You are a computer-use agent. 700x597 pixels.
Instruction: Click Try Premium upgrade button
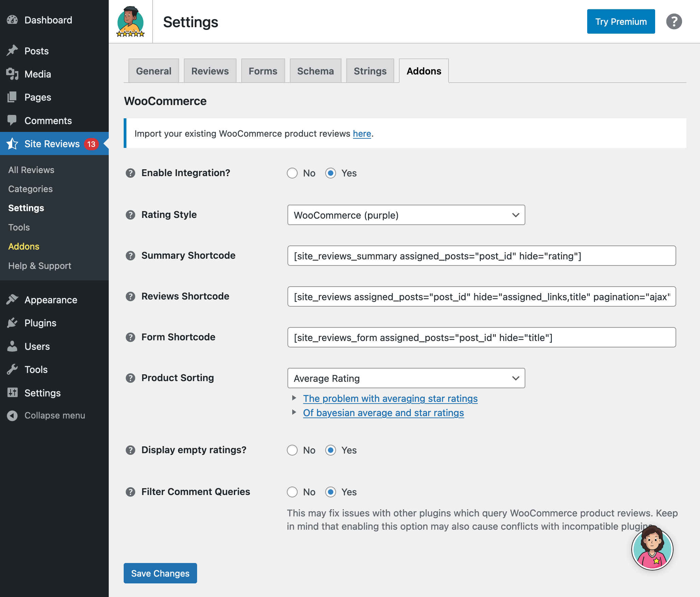tap(621, 21)
